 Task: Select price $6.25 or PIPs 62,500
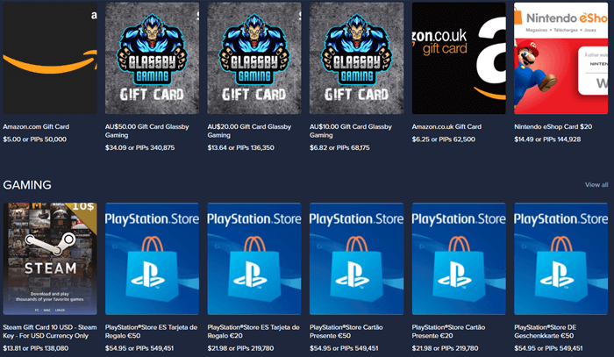443,139
